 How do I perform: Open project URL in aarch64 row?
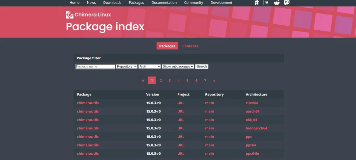pos(181,111)
